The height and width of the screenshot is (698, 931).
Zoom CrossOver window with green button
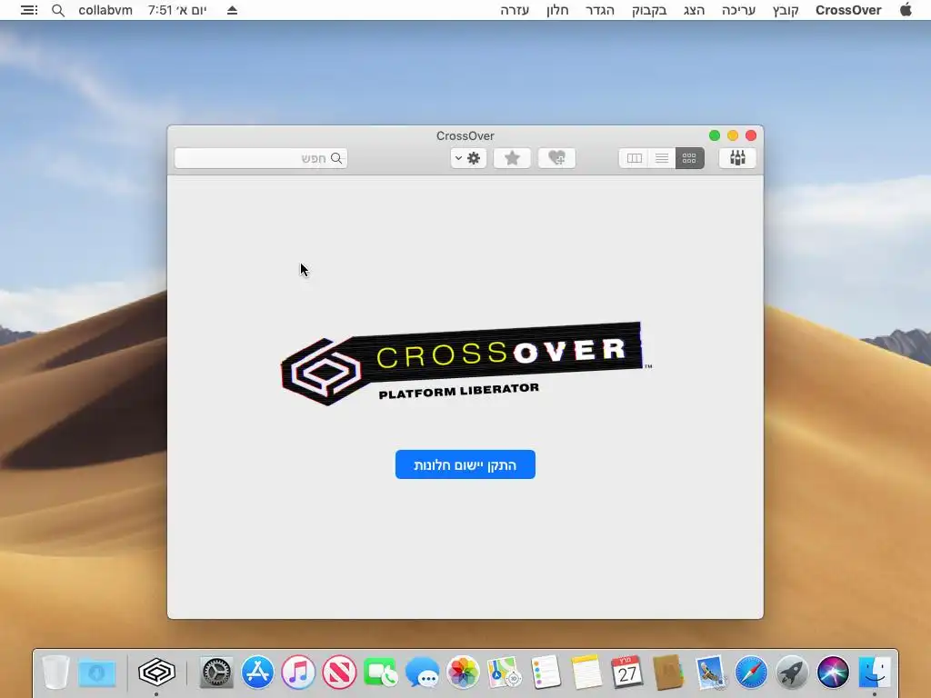point(715,135)
